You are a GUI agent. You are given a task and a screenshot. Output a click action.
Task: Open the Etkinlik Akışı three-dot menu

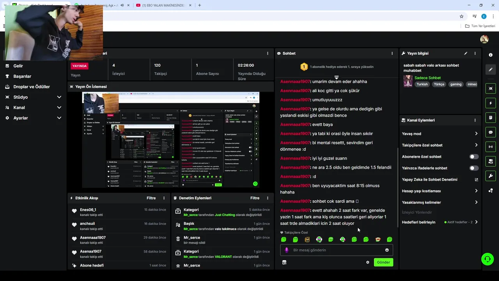(x=164, y=198)
